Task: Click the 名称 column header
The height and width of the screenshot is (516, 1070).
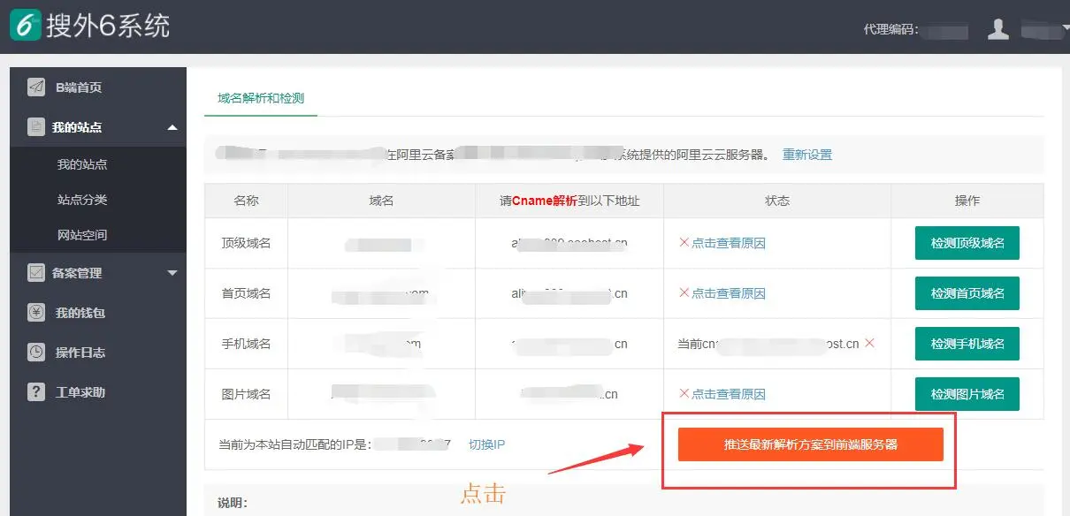Action: pos(246,201)
